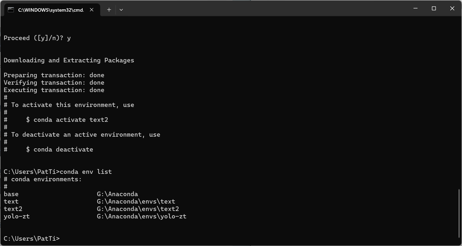Viewport: 462px width, 246px height.
Task: Click the 'Proceed ([y]/n)? y' line
Action: (x=37, y=38)
